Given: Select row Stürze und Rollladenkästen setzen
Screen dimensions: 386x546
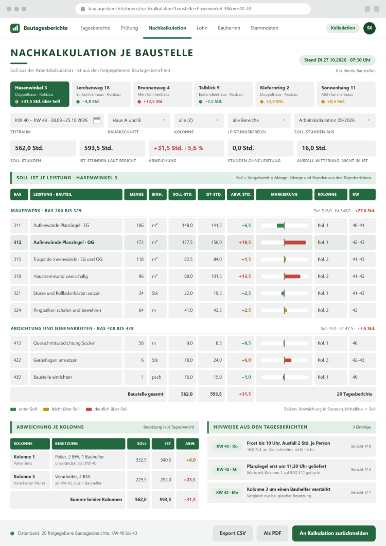Looking at the screenshot, I should click(x=193, y=293).
